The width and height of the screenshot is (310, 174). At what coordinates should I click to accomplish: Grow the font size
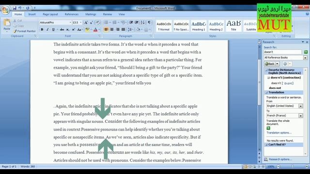(x=86, y=23)
